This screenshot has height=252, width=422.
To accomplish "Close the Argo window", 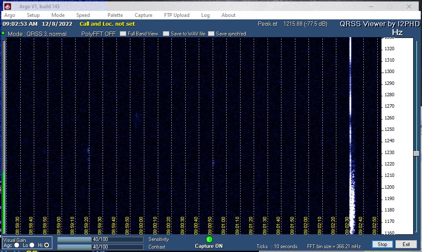I will point(409,6).
